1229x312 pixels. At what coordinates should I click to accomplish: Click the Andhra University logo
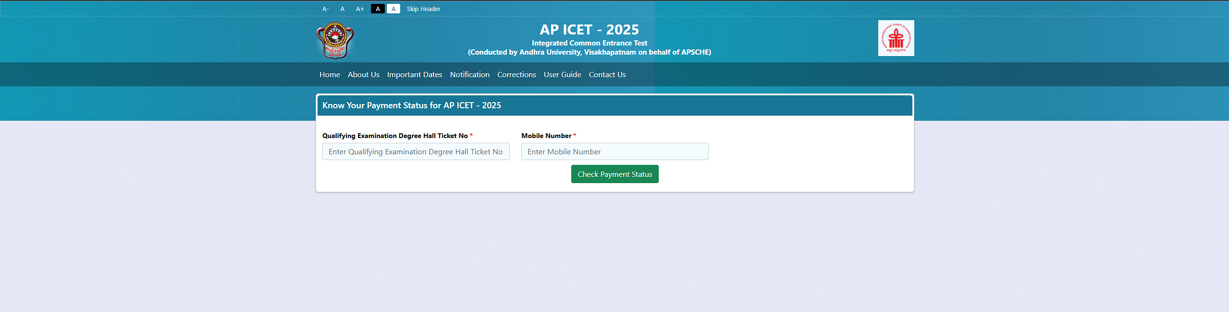(x=335, y=40)
